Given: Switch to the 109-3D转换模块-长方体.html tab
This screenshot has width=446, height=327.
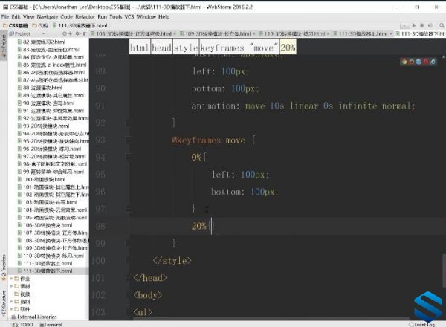Looking at the screenshot, I should (217, 33).
